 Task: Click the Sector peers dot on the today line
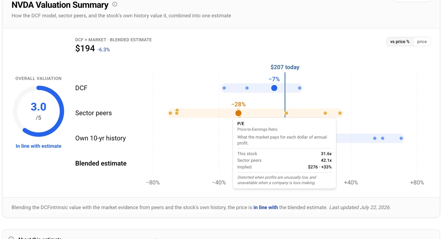click(287, 113)
